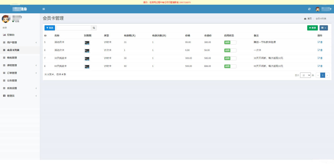334x164 pixels.
Task: Select 会员卡列表 in sidebar
Action: point(20,50)
